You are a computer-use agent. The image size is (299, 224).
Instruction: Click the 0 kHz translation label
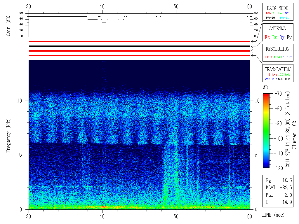coord(273,74)
